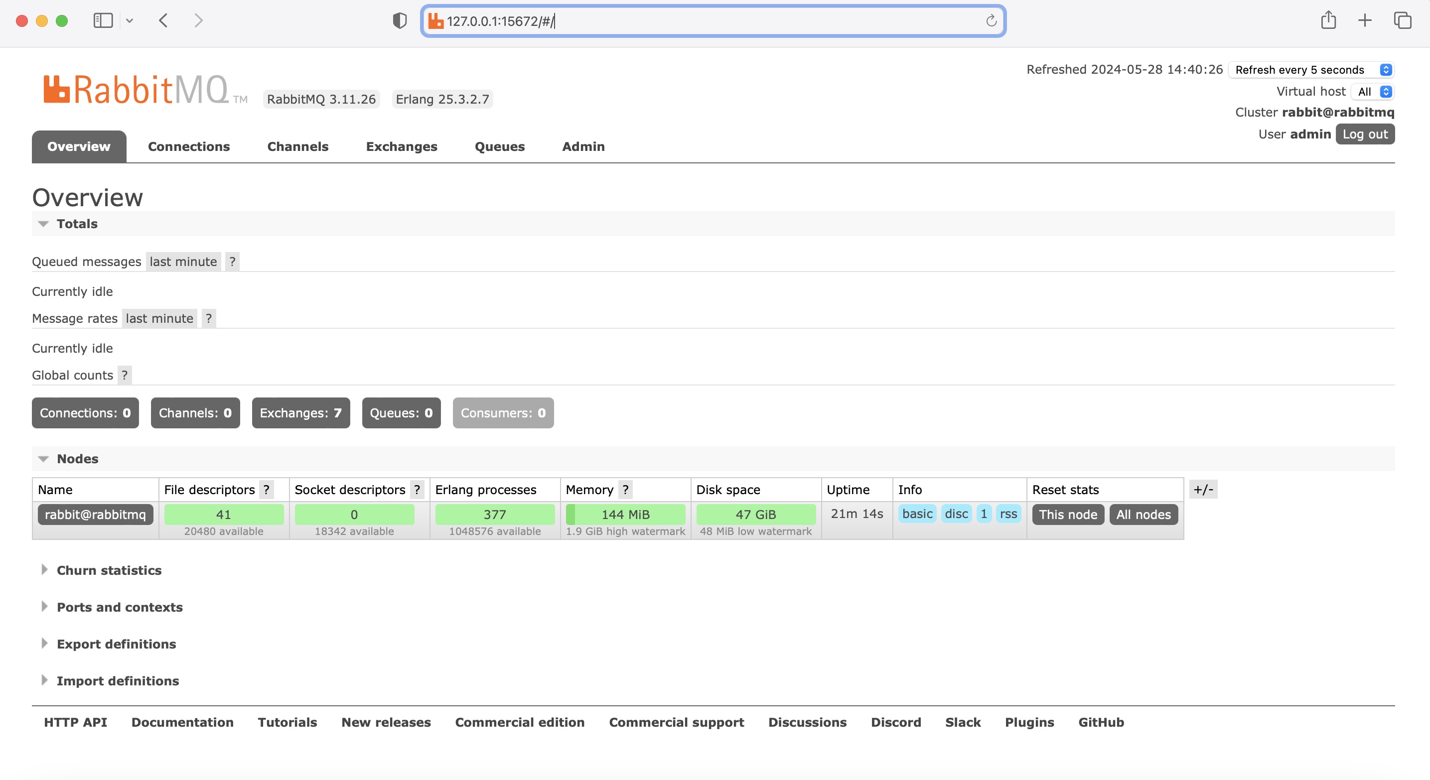Switch to the Queues tab
Screen dimensions: 1430x780
point(499,146)
